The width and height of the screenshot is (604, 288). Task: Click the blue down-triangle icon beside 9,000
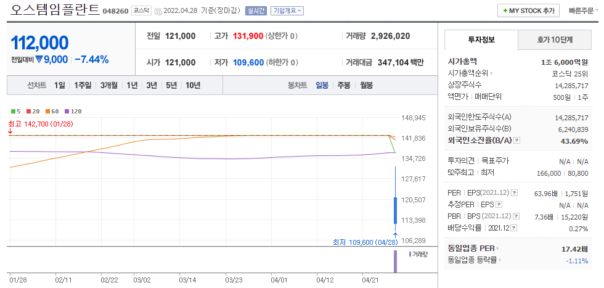coord(39,59)
